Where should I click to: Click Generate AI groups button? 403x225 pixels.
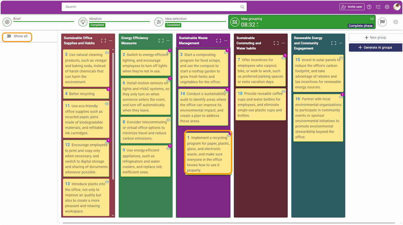click(375, 48)
